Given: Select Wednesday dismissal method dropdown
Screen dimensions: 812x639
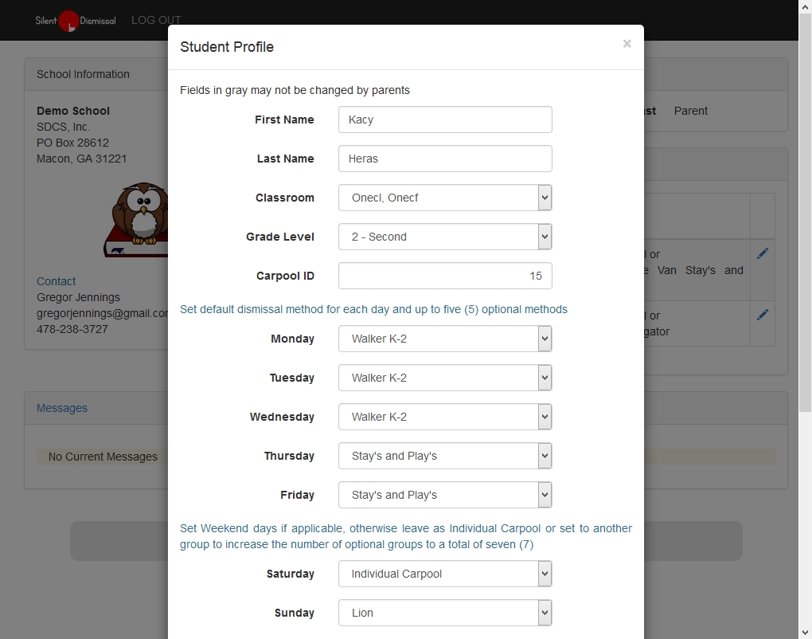Looking at the screenshot, I should click(445, 417).
